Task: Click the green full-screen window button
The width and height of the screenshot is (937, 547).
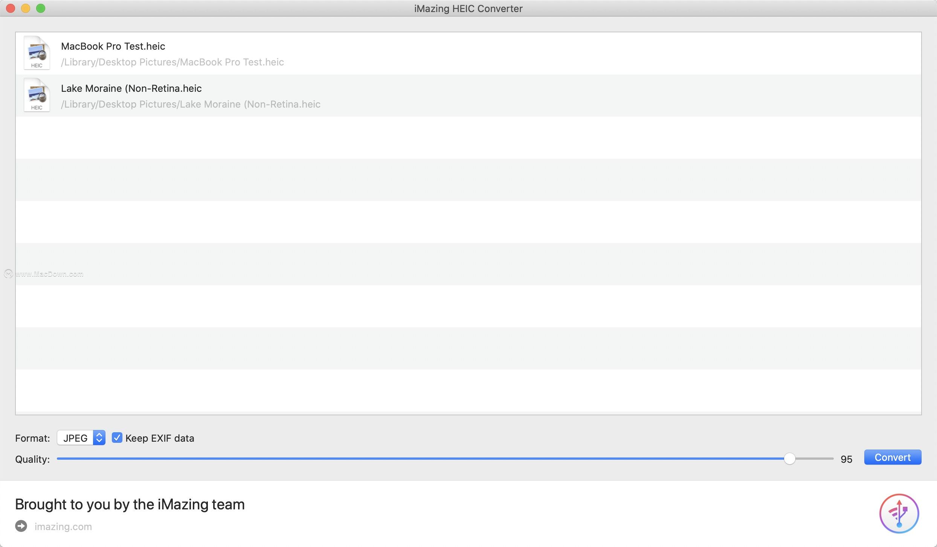Action: click(x=41, y=8)
